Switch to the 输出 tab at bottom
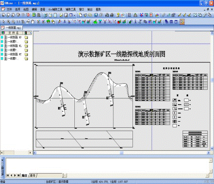This screenshot has width=214, height=184. [24, 175]
